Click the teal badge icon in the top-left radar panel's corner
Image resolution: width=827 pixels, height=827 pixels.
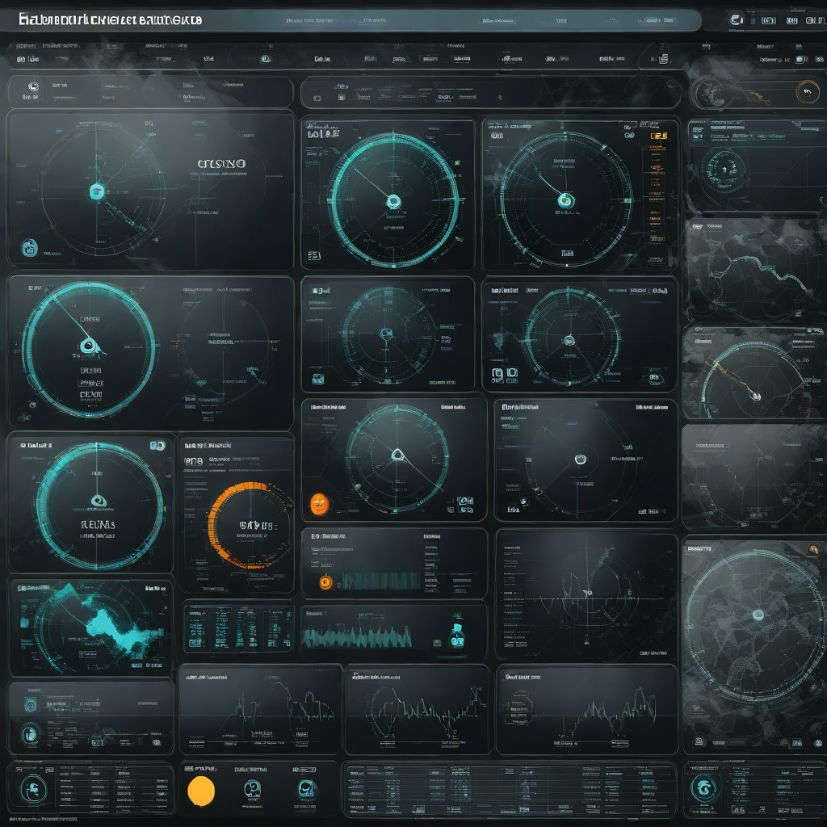pyautogui.click(x=30, y=247)
